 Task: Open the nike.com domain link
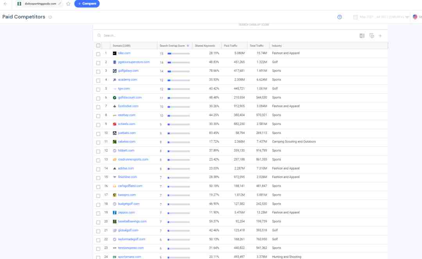[x=124, y=53]
